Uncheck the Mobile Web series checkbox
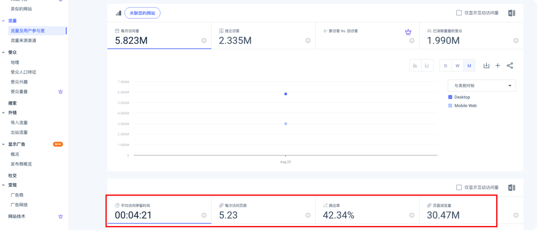The image size is (537, 230). click(450, 106)
